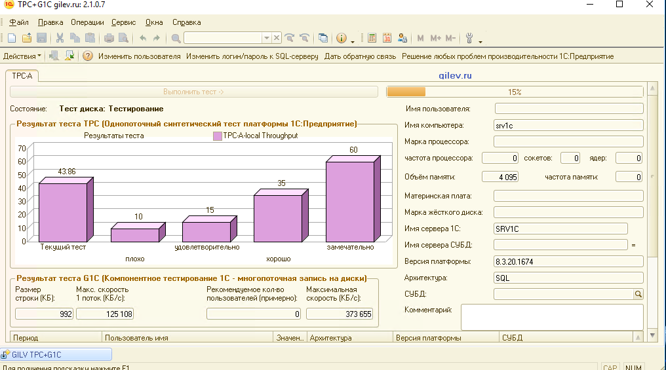Click the wrench settings tool icon
The image size is (666, 370).
469,38
